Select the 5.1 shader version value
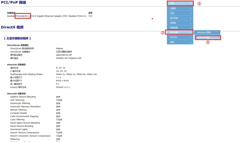The width and height of the screenshot is (240, 142). tap(57, 84)
